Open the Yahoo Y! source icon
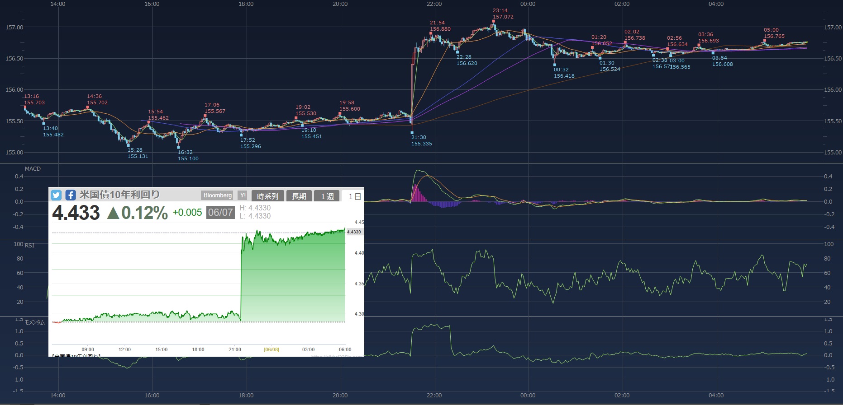 click(243, 196)
